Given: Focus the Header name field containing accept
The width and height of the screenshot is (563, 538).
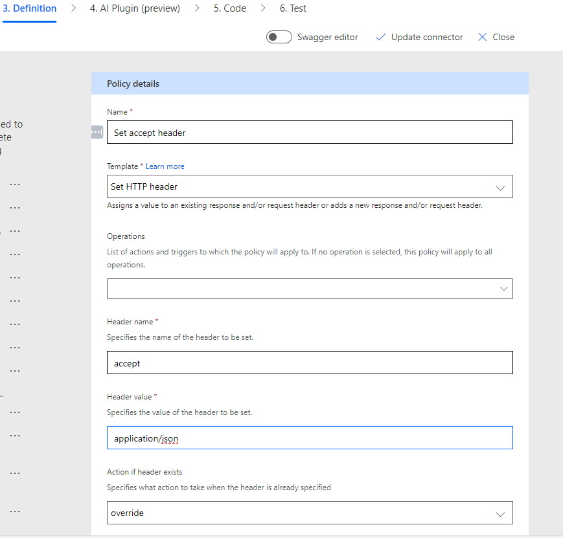Looking at the screenshot, I should click(309, 363).
